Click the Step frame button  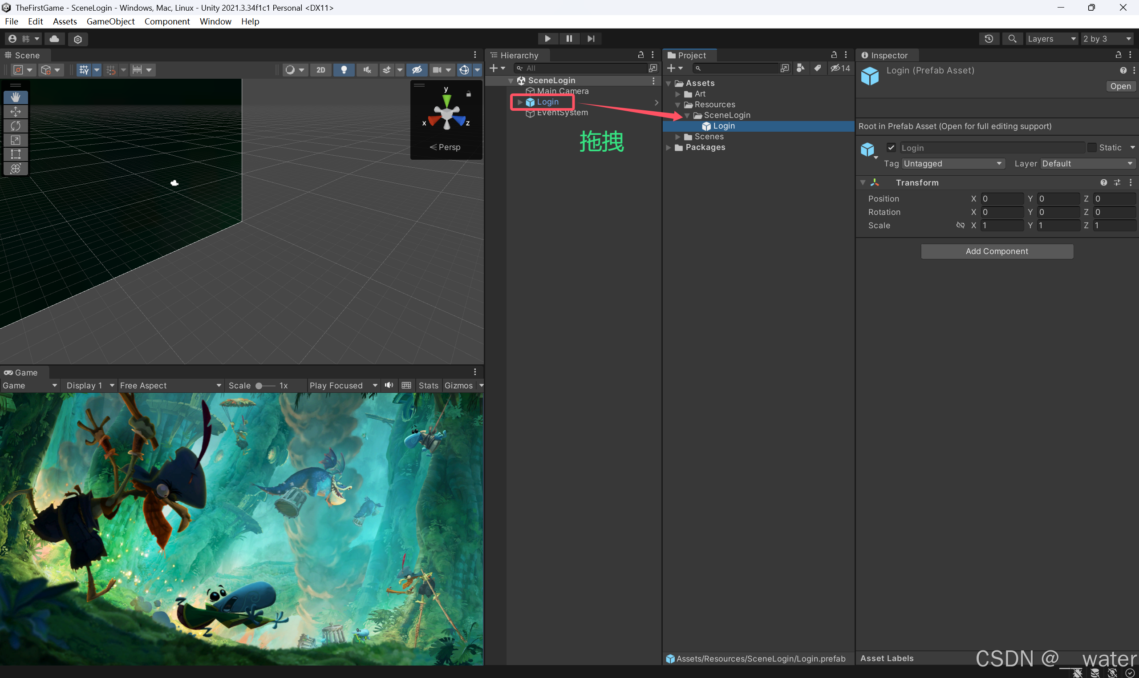point(591,39)
